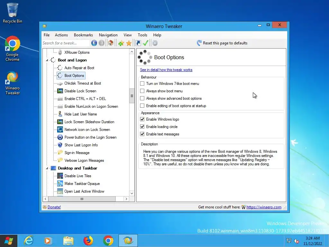Open the Actions menu

pos(61,35)
